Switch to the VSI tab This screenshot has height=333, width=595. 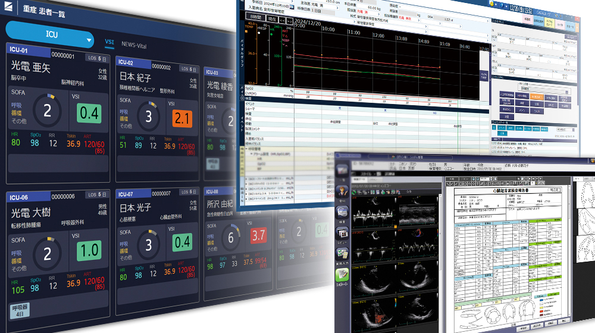[109, 42]
